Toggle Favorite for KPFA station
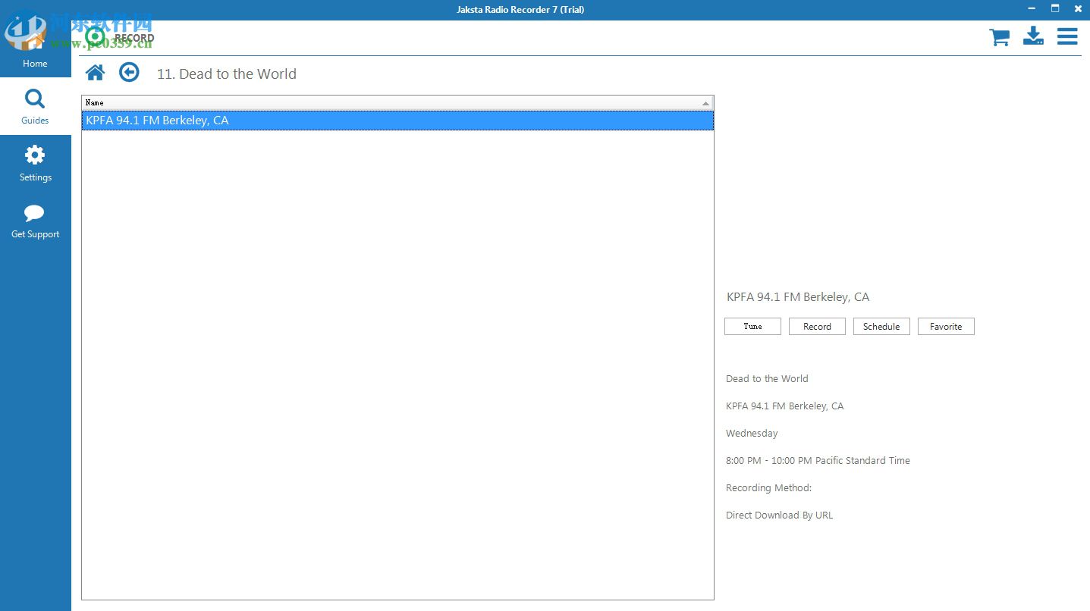This screenshot has height=611, width=1090. (945, 326)
